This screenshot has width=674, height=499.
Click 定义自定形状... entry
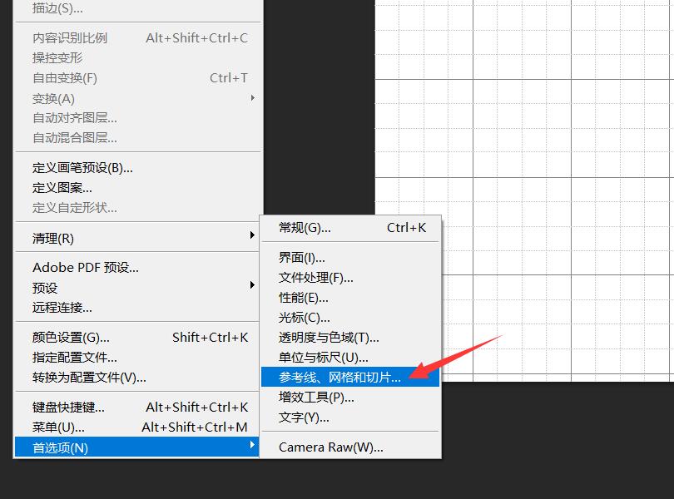click(138, 208)
